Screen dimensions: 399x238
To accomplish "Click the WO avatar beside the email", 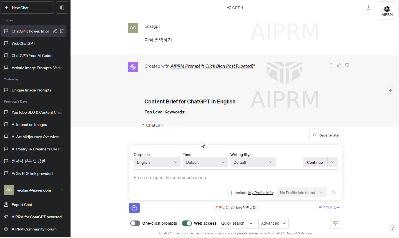I will click(9, 190).
